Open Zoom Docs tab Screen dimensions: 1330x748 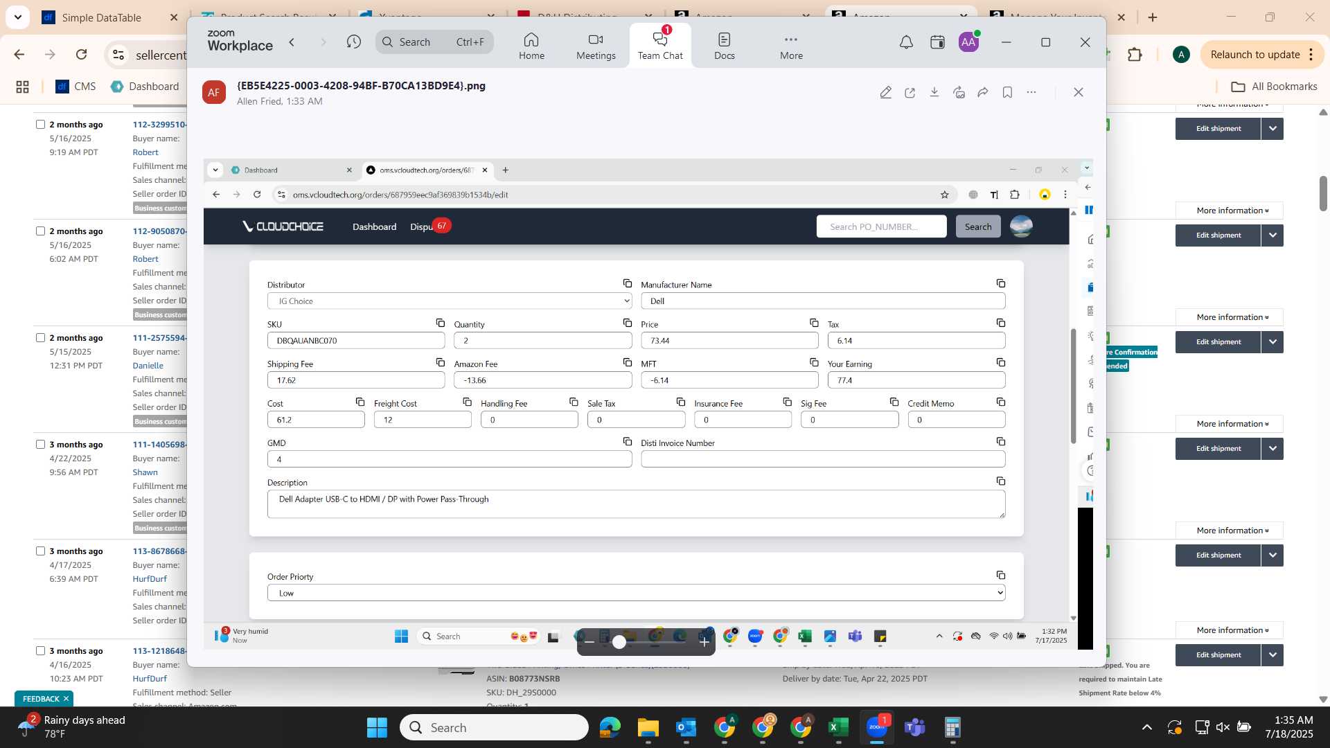(724, 46)
